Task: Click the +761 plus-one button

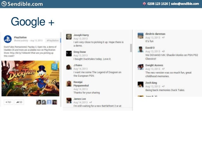Action: [x=8, y=102]
